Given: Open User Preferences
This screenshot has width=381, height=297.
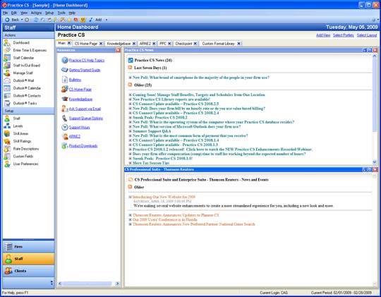Looking at the screenshot, I should [x=21, y=164].
